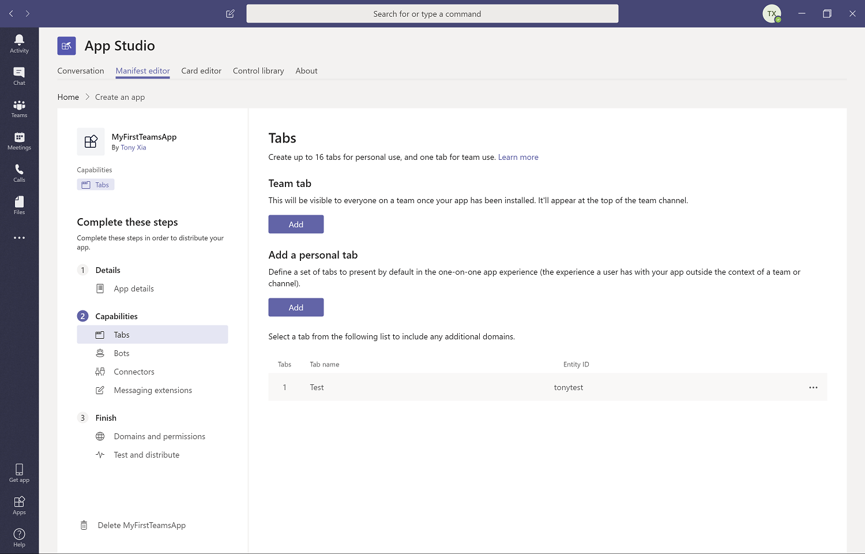Switch to the Conversation tab
Viewport: 865px width, 554px height.
click(x=81, y=71)
